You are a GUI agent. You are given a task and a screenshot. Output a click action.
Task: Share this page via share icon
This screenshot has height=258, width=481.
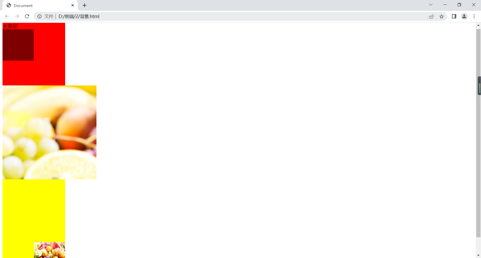click(x=431, y=17)
